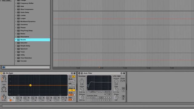The height and width of the screenshot is (109, 194).
Task: Click the EQ Eight hot-swap preset icon
Action: coord(72,73)
